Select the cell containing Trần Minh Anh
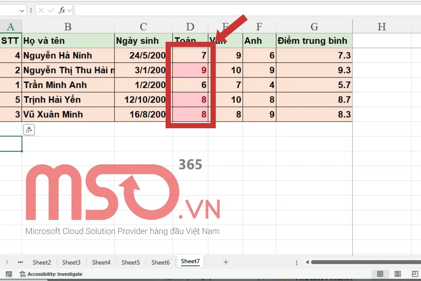 [68, 85]
